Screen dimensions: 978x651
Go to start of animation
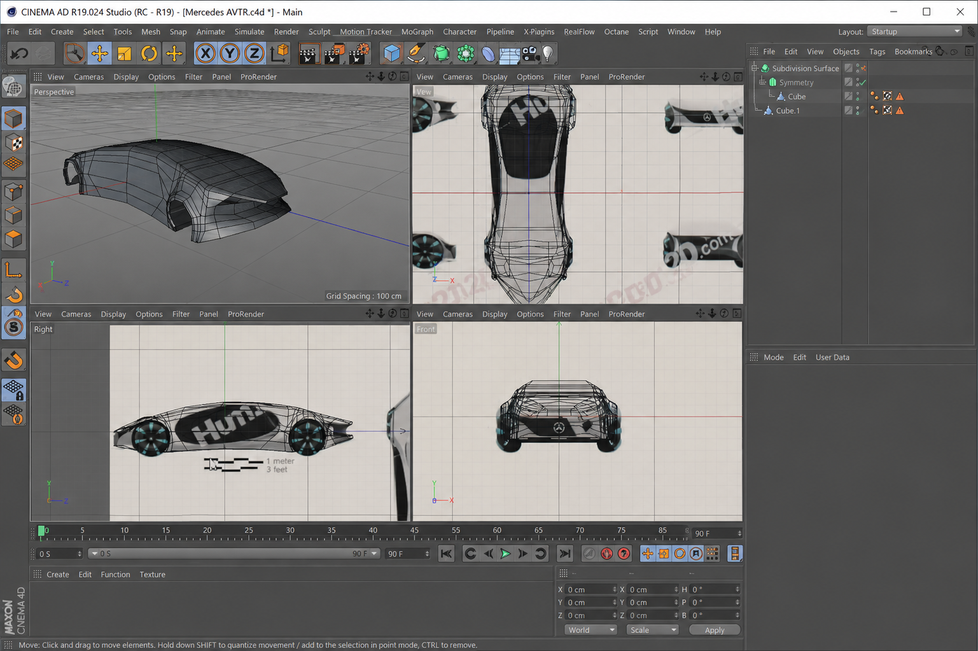pos(446,554)
